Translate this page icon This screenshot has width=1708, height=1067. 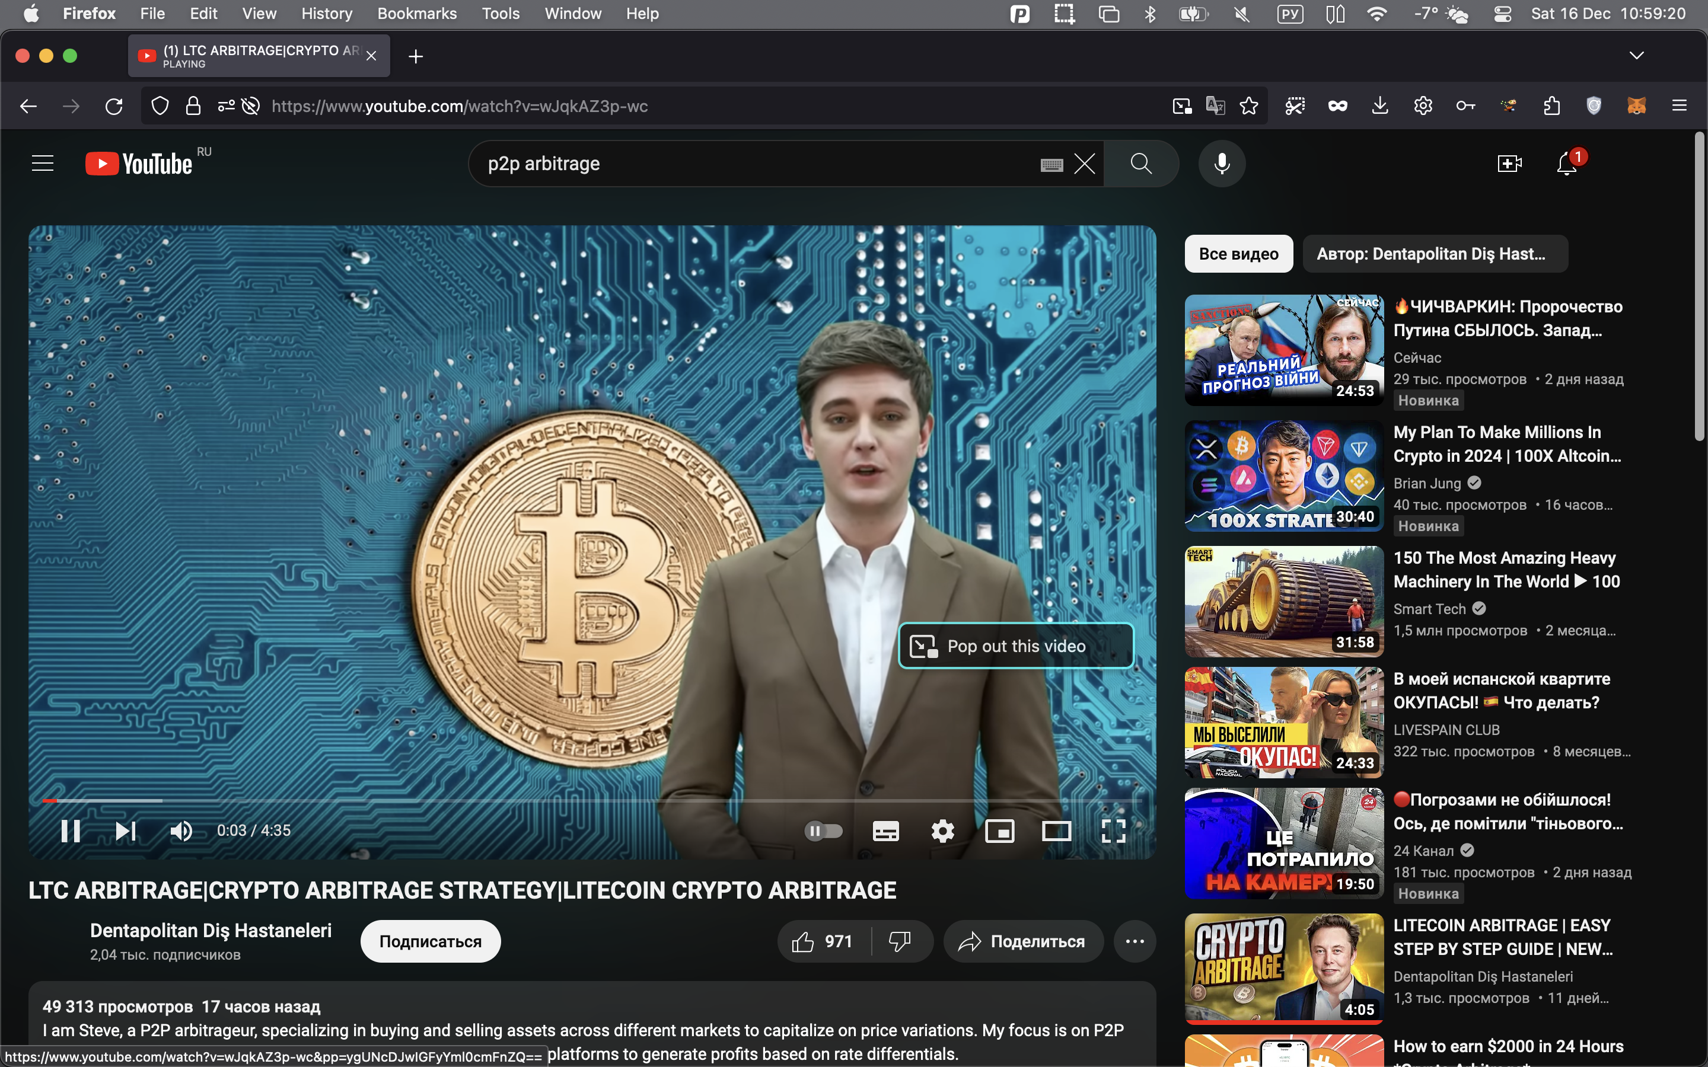[1215, 106]
